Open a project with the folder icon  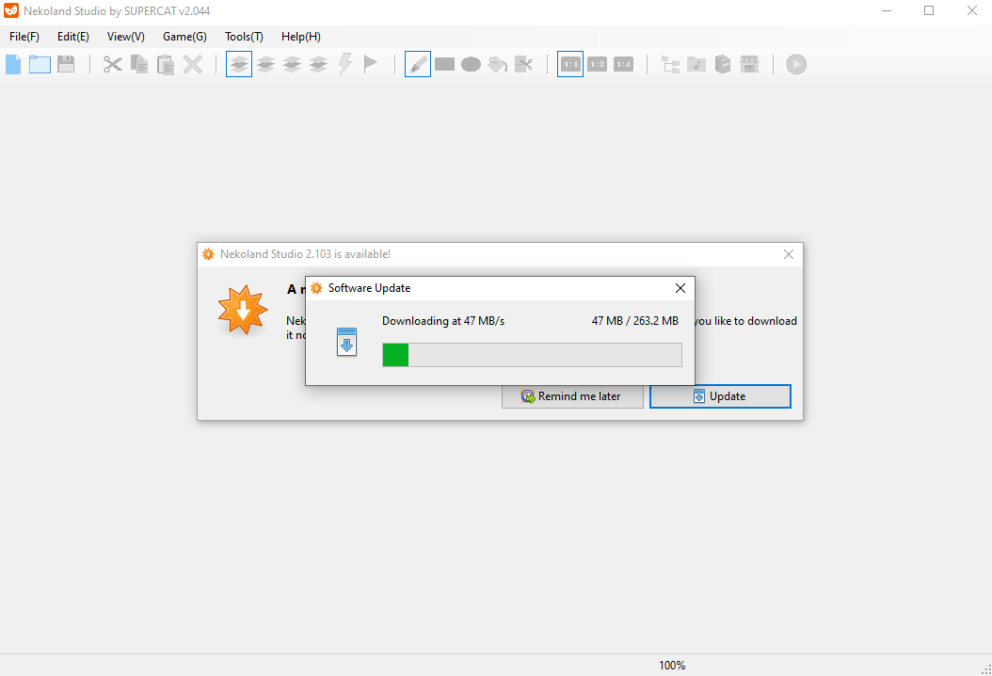pos(40,64)
